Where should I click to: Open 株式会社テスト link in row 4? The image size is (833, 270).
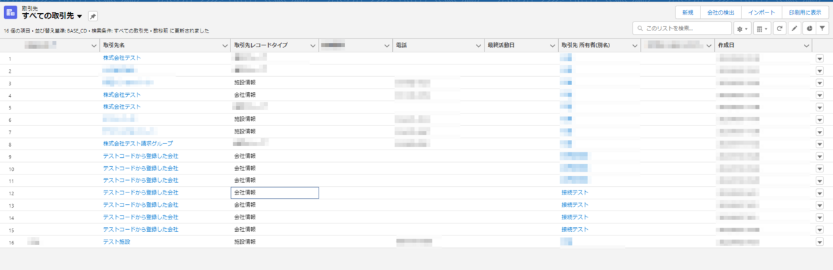click(x=122, y=95)
